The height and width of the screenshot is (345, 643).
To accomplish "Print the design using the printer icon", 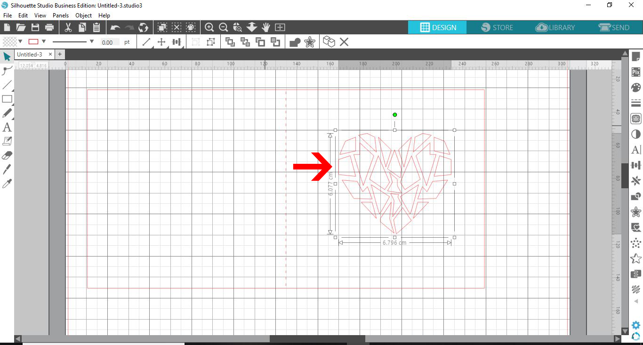I will tap(49, 27).
